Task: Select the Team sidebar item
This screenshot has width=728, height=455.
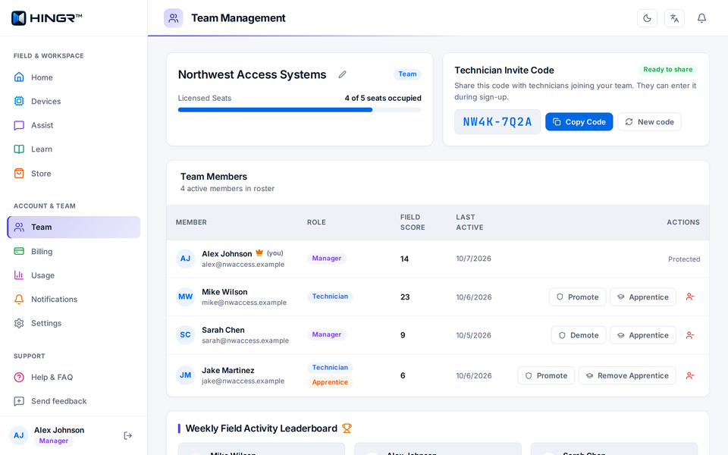Action: [74, 227]
